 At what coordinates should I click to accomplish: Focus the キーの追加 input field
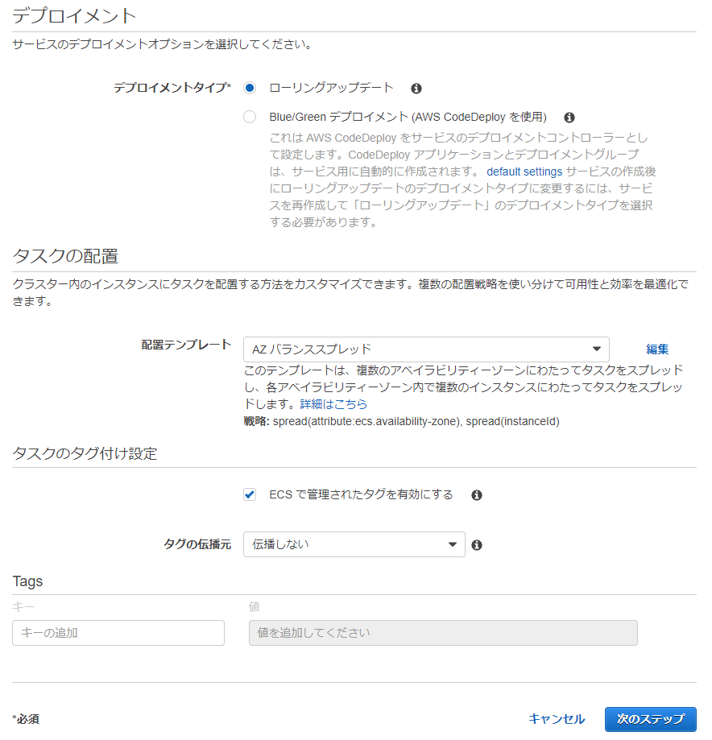[118, 633]
